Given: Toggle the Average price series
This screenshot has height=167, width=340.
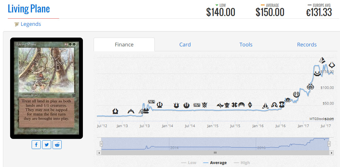Looking at the screenshot, I should coord(215,163).
